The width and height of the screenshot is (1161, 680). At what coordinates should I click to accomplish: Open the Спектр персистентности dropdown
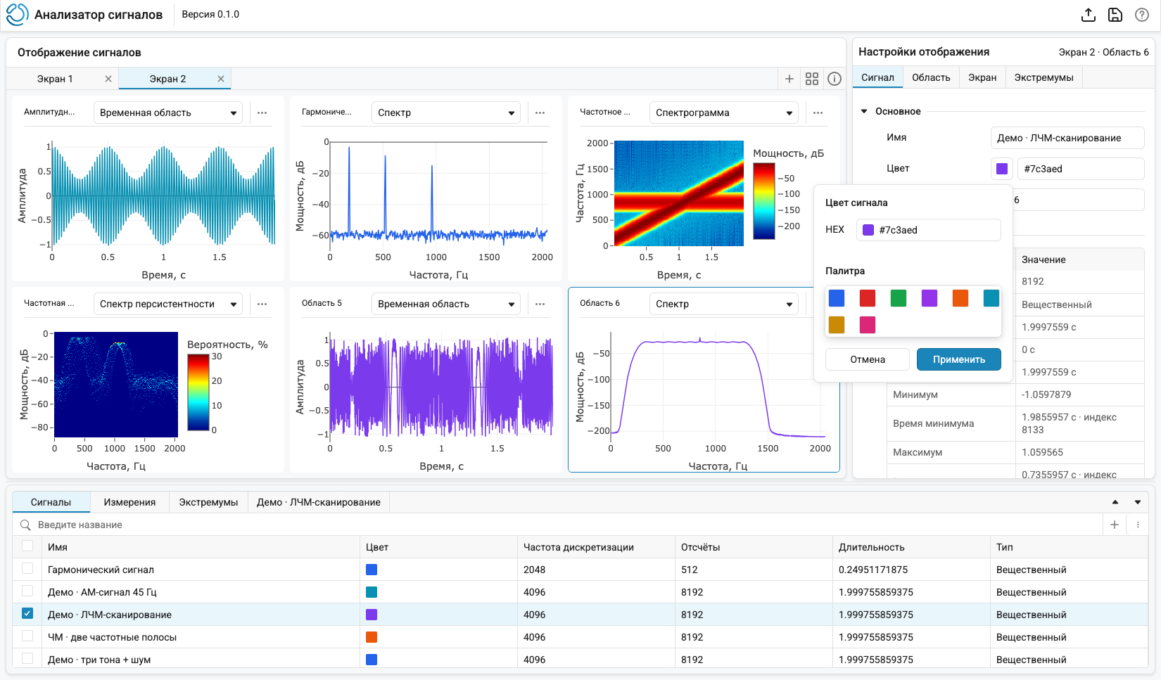[168, 304]
